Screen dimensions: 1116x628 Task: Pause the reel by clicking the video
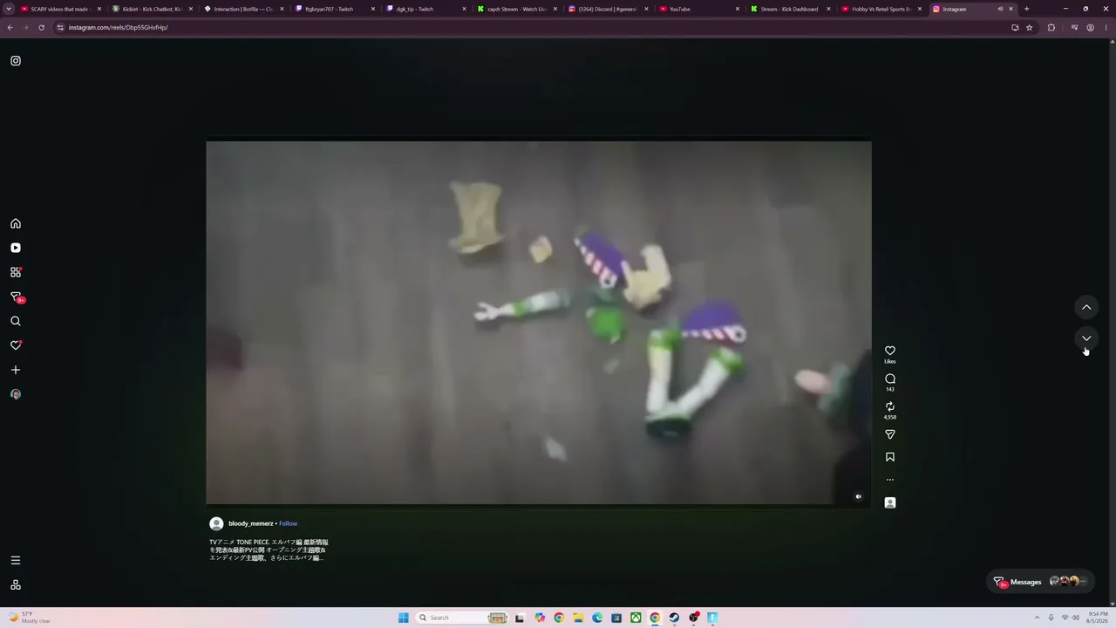[x=539, y=323]
